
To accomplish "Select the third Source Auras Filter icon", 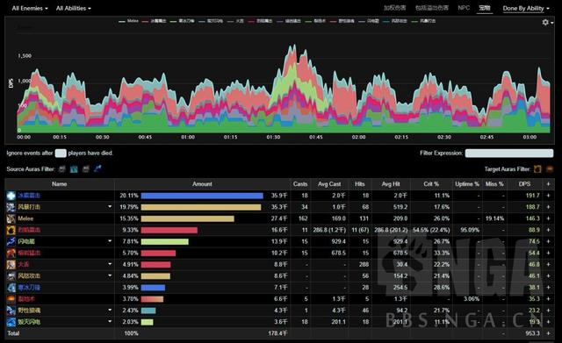I will [86, 169].
